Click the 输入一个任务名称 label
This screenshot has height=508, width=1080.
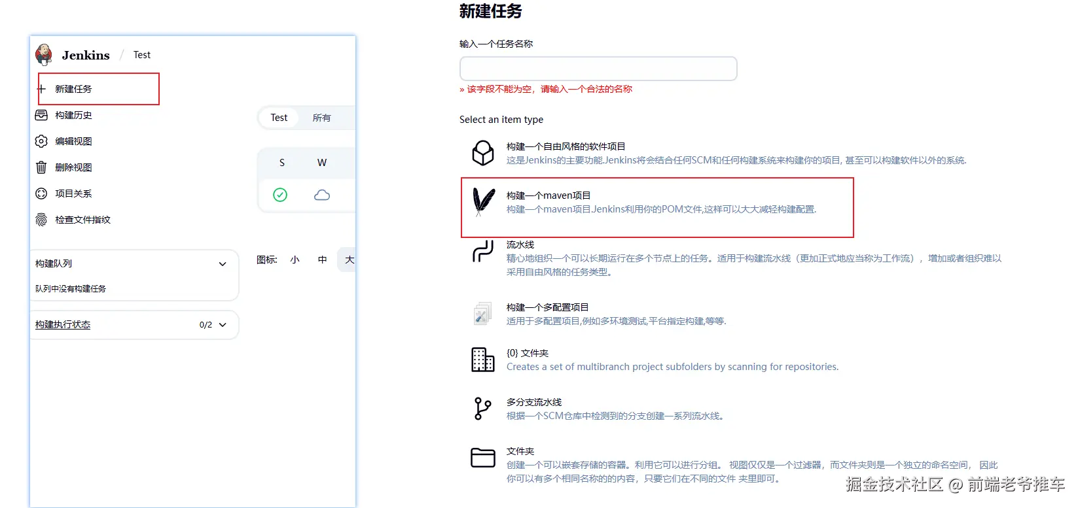pyautogui.click(x=496, y=44)
